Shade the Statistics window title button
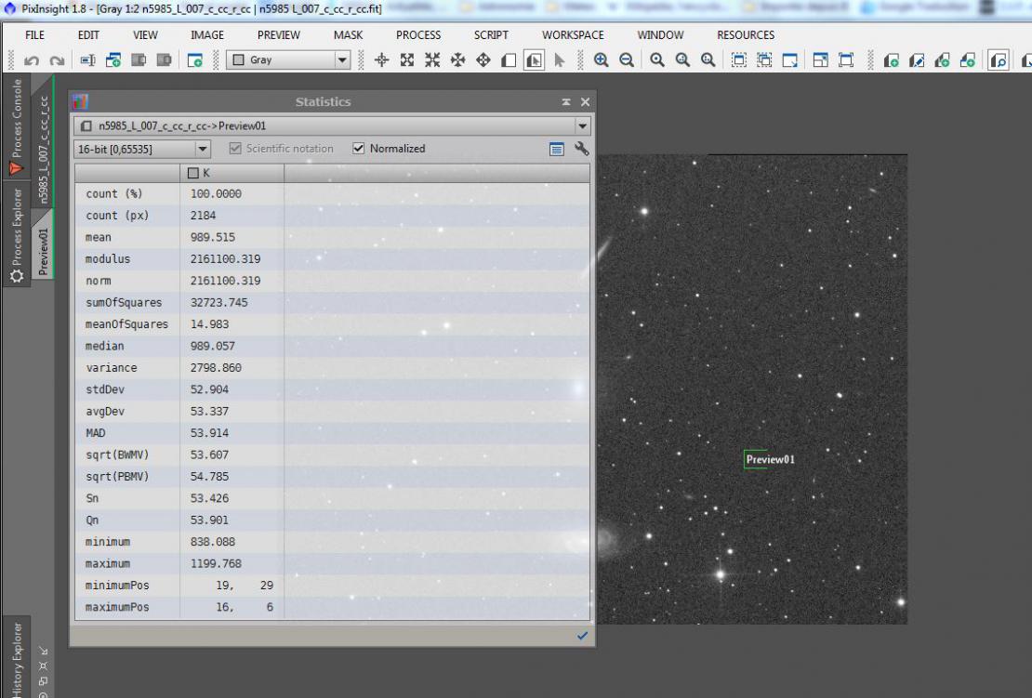The image size is (1032, 698). (566, 102)
